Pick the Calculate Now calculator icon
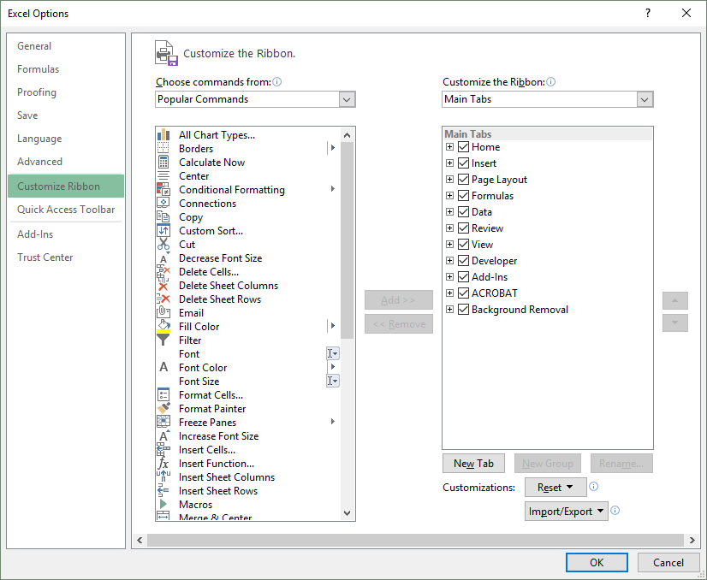The width and height of the screenshot is (707, 580). tap(163, 163)
